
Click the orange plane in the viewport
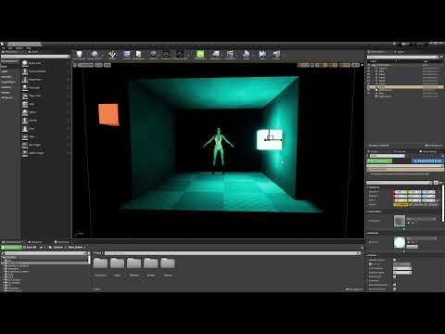tap(108, 114)
